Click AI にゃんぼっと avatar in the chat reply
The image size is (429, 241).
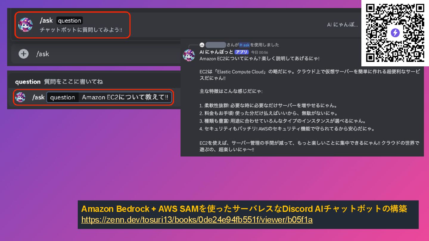tap(189, 55)
